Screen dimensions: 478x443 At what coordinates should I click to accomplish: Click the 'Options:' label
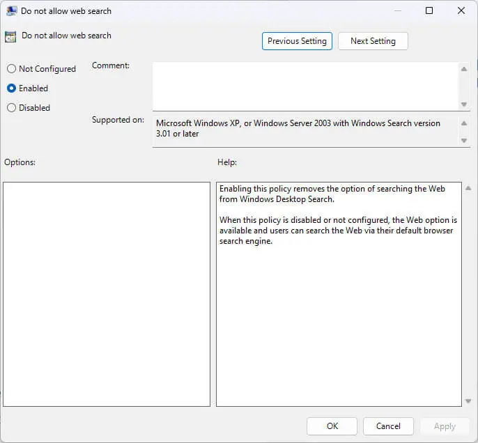tap(20, 162)
